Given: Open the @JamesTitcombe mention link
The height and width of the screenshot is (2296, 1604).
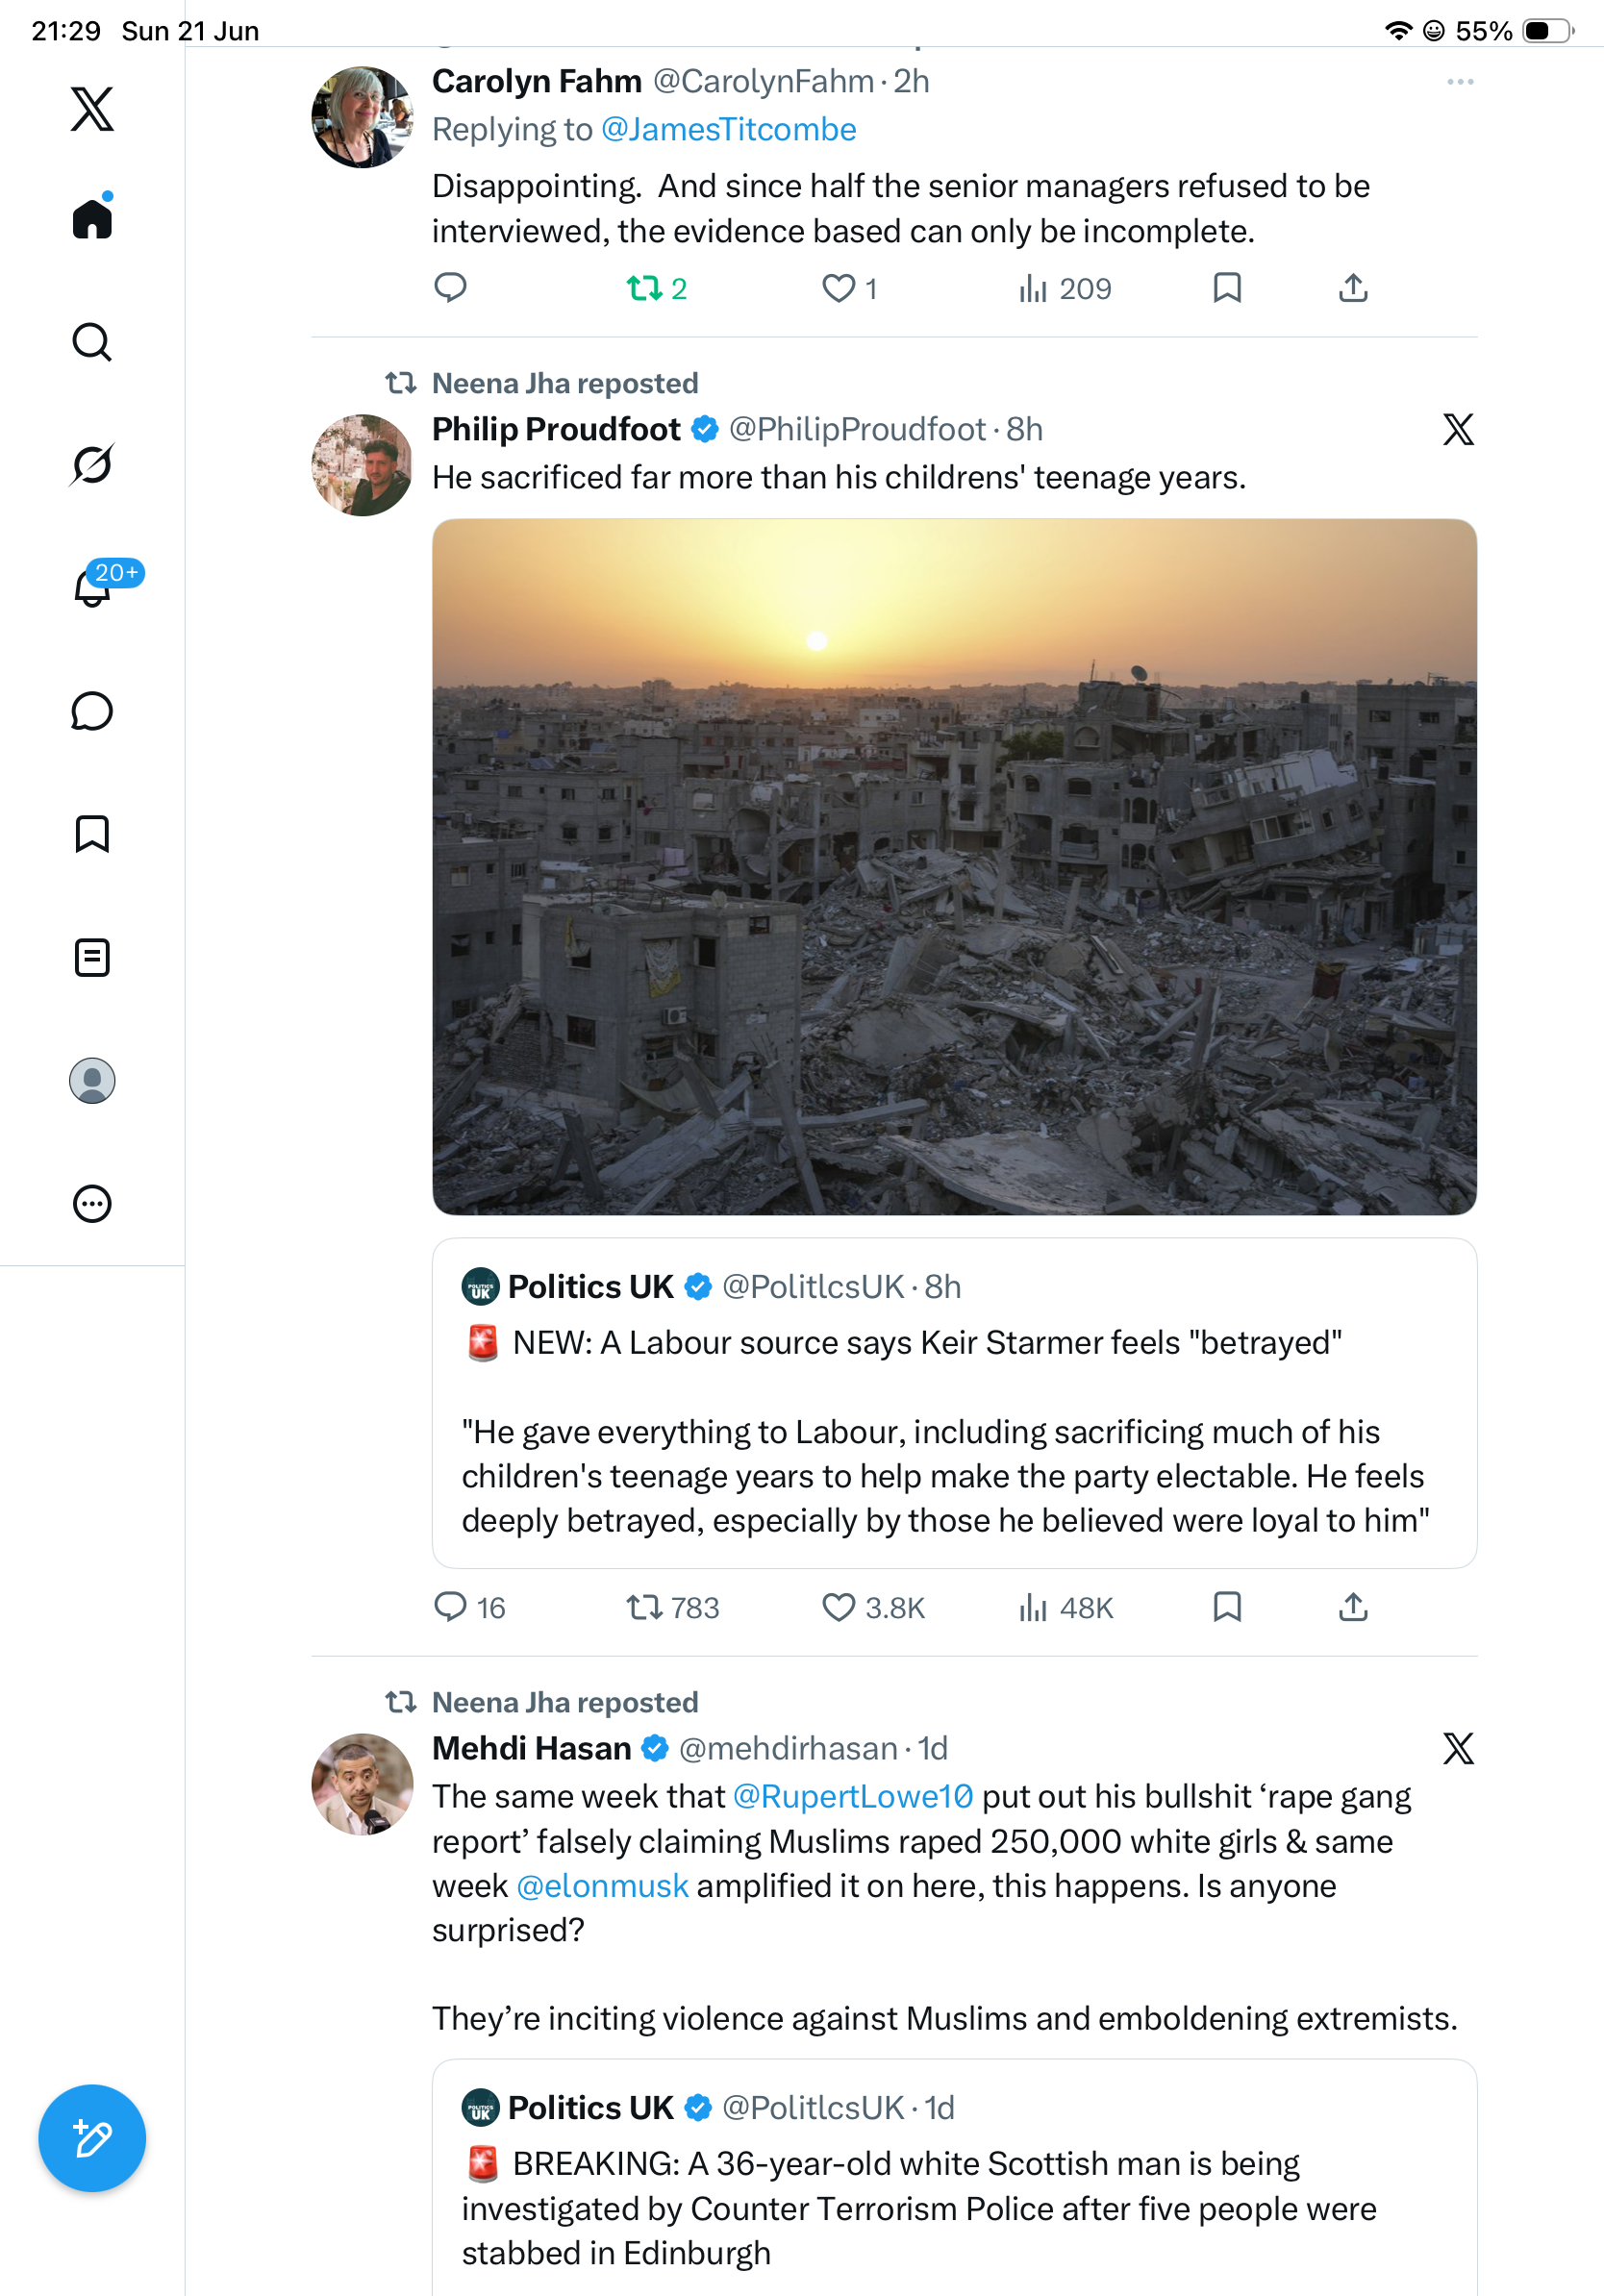Looking at the screenshot, I should pos(728,130).
